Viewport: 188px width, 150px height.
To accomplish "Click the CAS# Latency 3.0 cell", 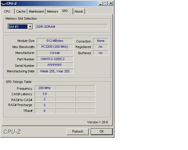I will click(x=45, y=94).
